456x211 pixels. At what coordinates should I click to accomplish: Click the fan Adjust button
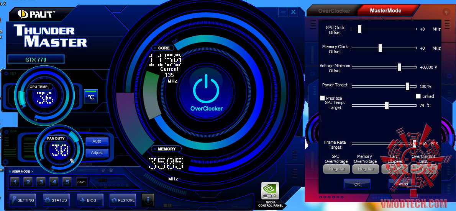pyautogui.click(x=97, y=153)
